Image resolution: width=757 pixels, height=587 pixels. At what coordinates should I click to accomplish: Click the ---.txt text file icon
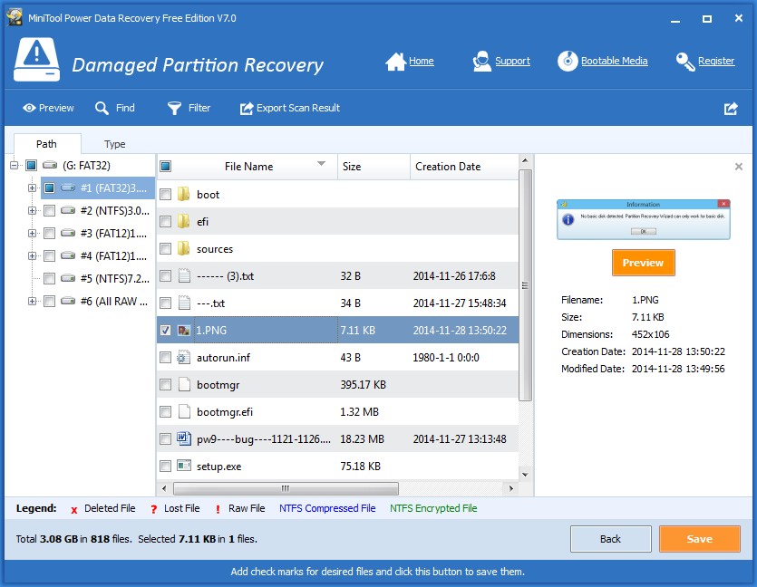click(x=183, y=303)
